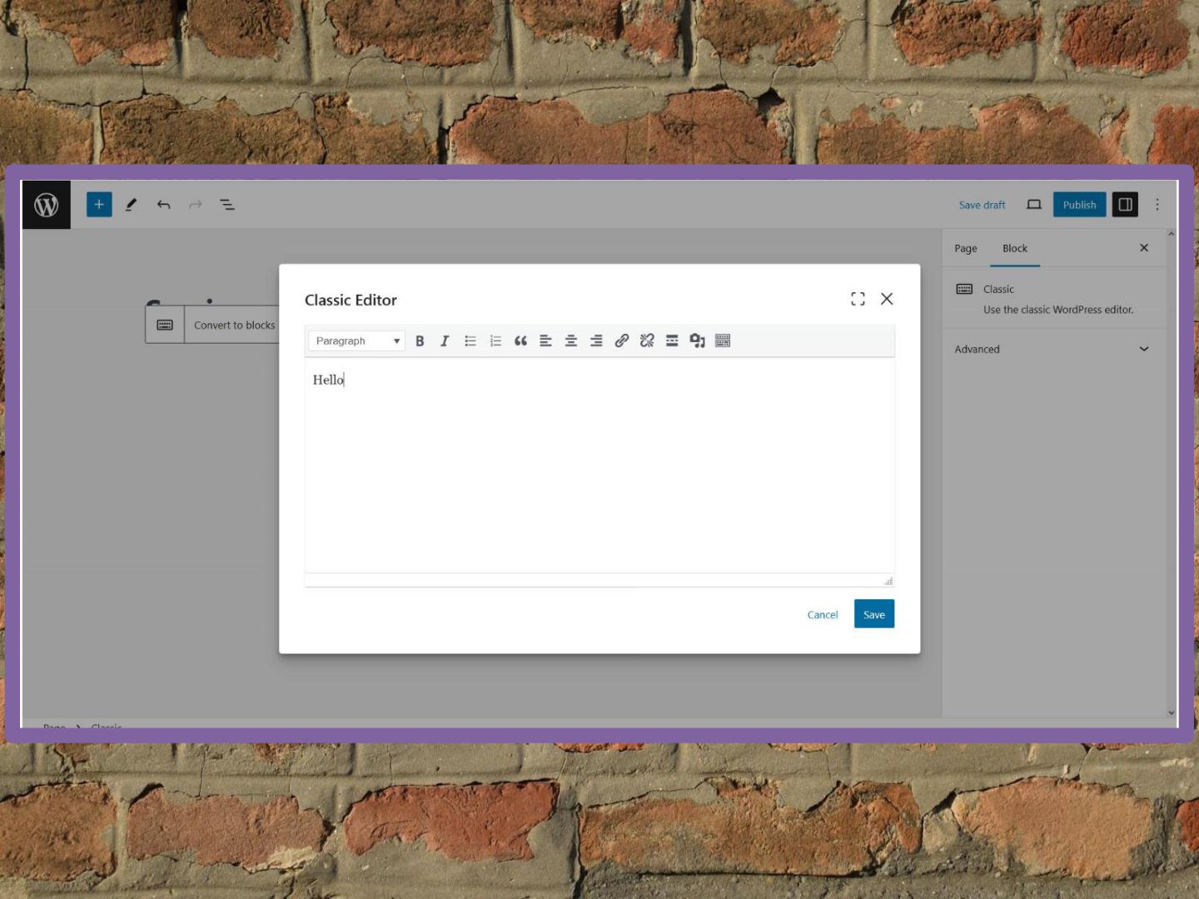Align text to center
The image size is (1199, 899).
(x=571, y=341)
